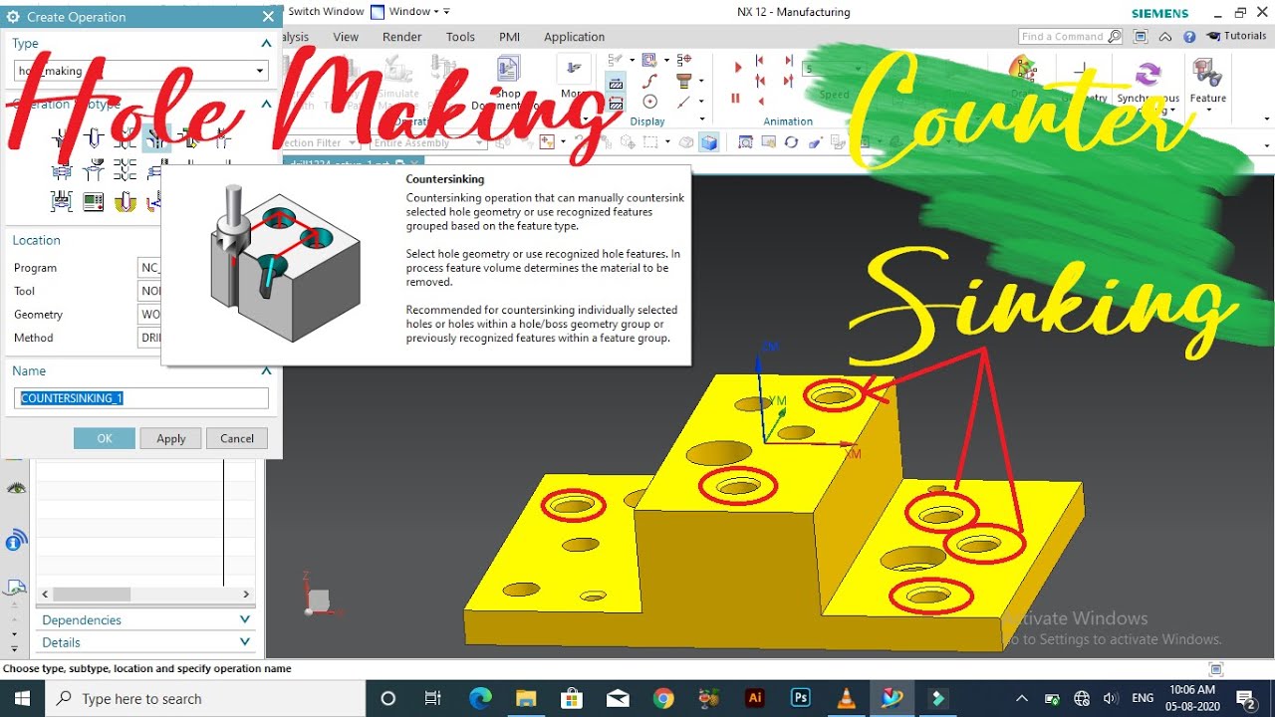The image size is (1275, 717).
Task: Pause the animation playback
Action: (x=736, y=99)
